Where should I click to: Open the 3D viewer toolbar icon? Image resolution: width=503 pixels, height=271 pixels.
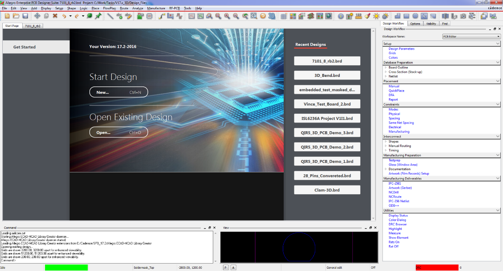272,16
